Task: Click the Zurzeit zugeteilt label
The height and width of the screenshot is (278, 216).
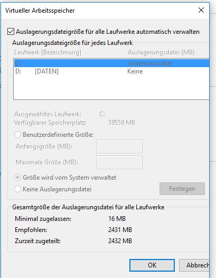Action: click(x=37, y=241)
